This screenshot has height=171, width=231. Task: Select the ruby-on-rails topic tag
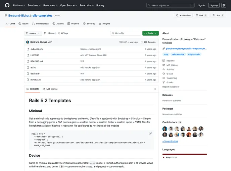[194, 54]
